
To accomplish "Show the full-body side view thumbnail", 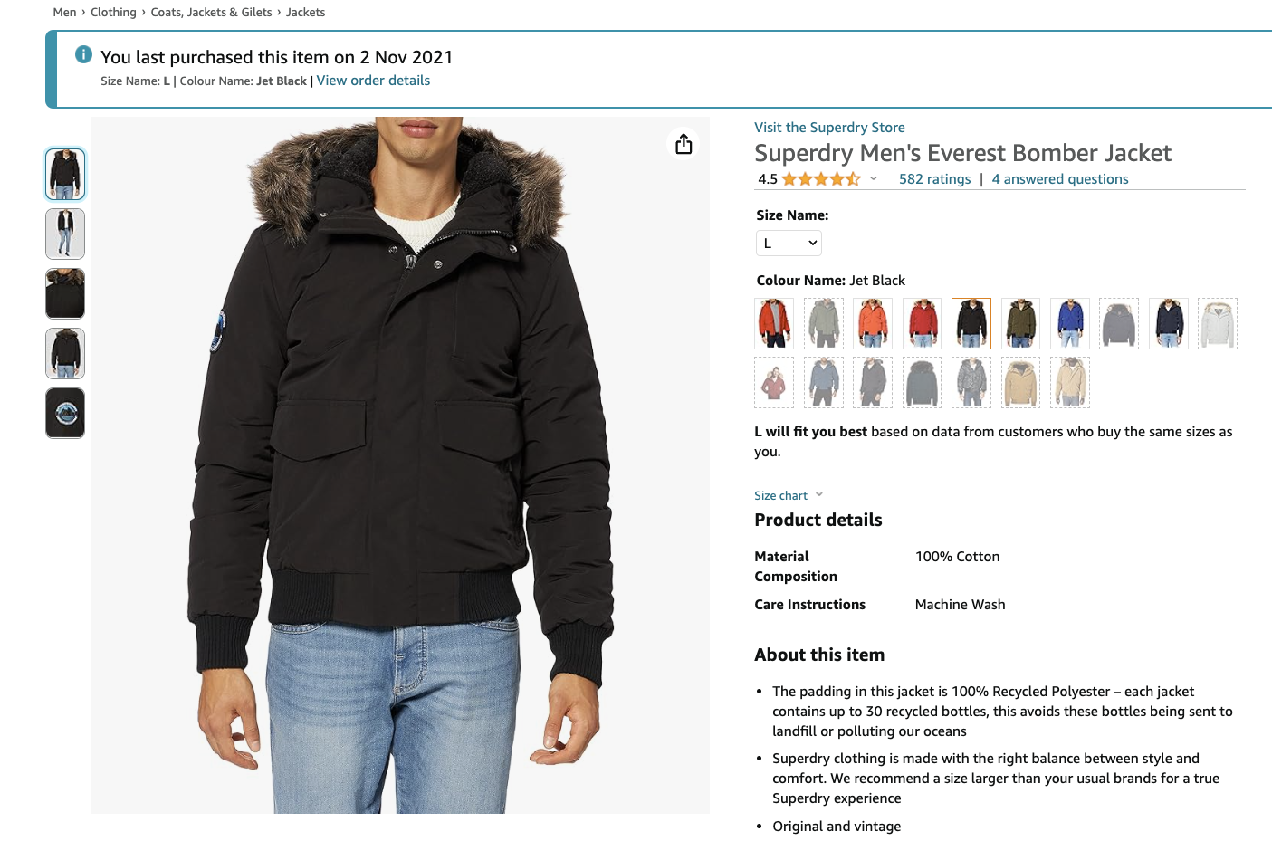I will pyautogui.click(x=65, y=234).
